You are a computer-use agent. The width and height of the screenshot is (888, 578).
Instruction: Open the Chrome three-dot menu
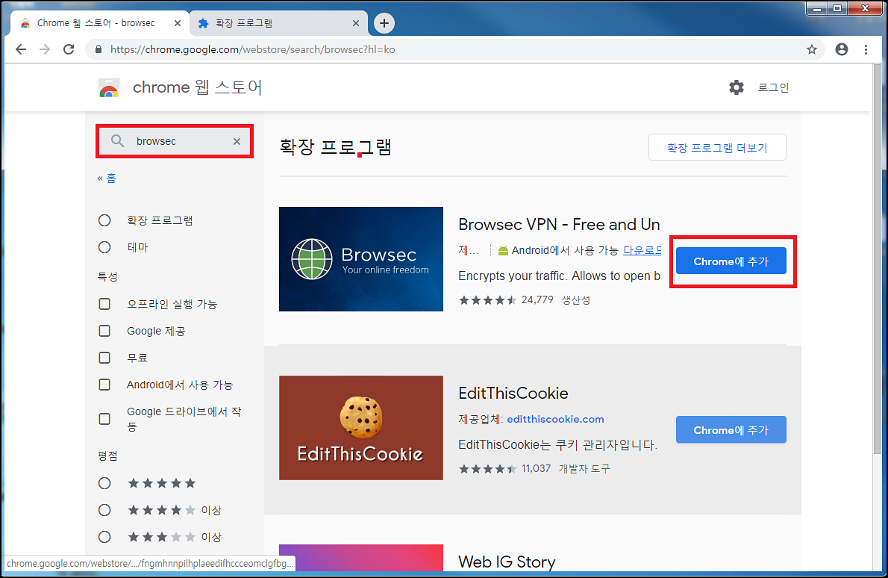click(866, 49)
